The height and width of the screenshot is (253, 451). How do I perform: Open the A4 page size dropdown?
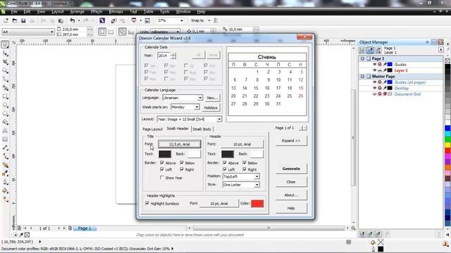(x=52, y=32)
